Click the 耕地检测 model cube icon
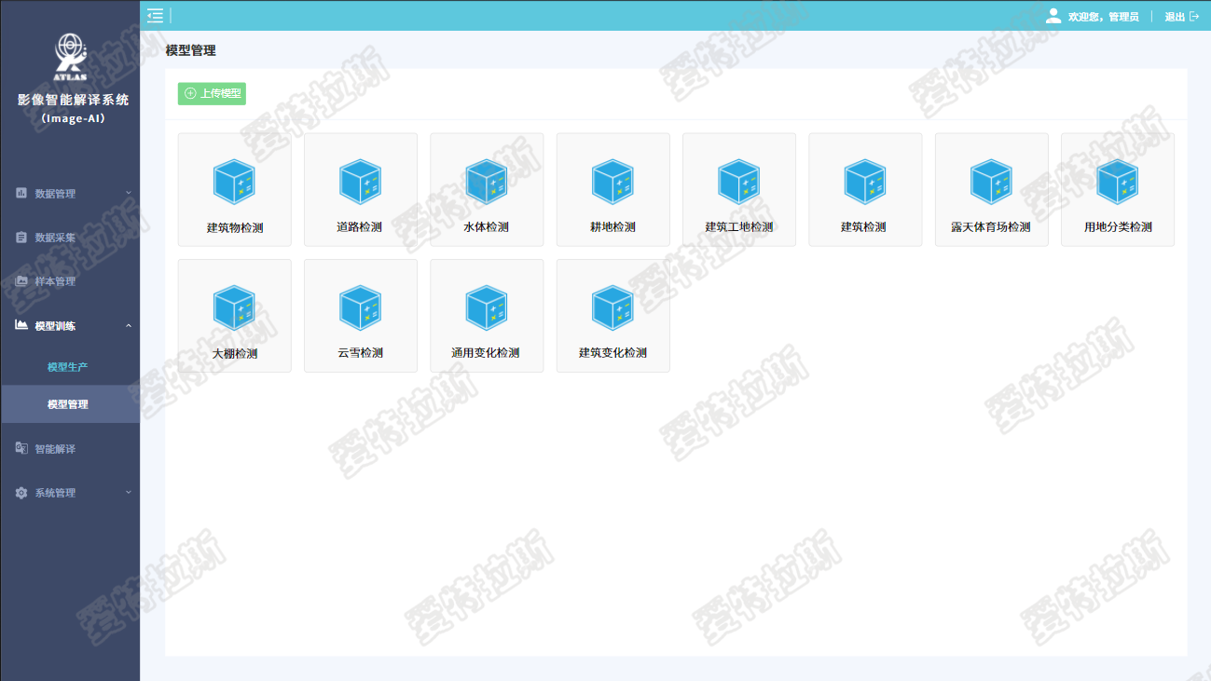This screenshot has width=1211, height=681. point(612,182)
